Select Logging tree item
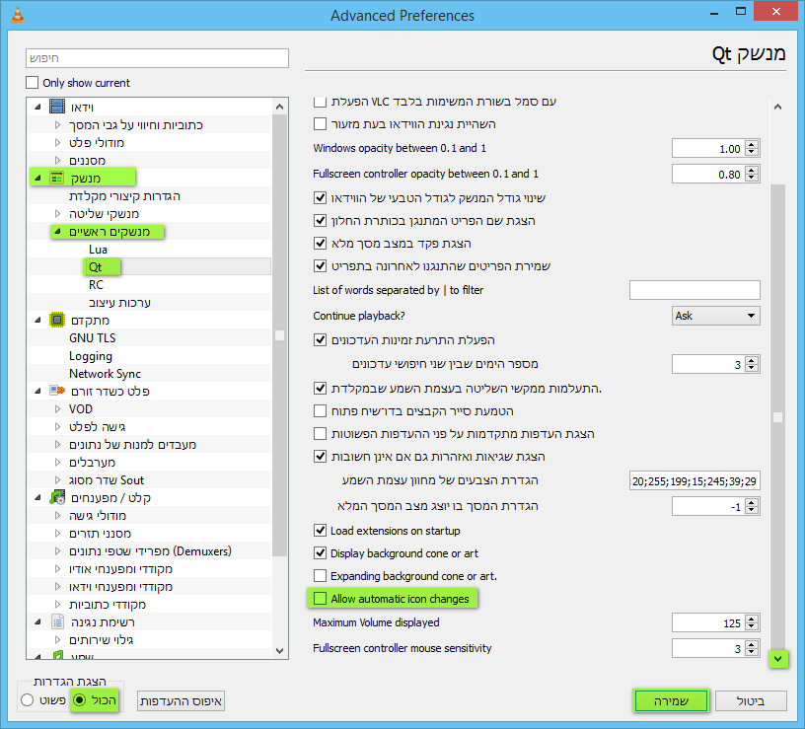This screenshot has height=729, width=805. 91,356
